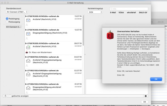The width and height of the screenshot is (167, 106).
Task: Click blue OK in Unerwartetes Verhalten dialog
Action: [x=156, y=79]
